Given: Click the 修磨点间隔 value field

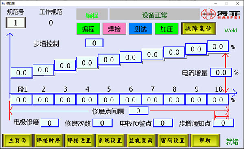Looking at the screenshot, I should click(138, 111).
